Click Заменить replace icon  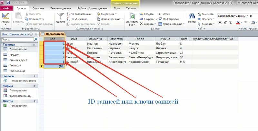(205, 14)
